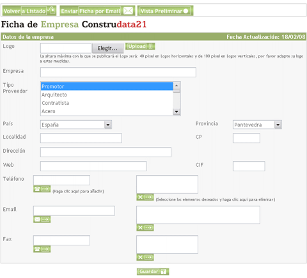Screen dimensions: 307x278
Task: Add fax number with the phone icon
Action: click(42, 249)
